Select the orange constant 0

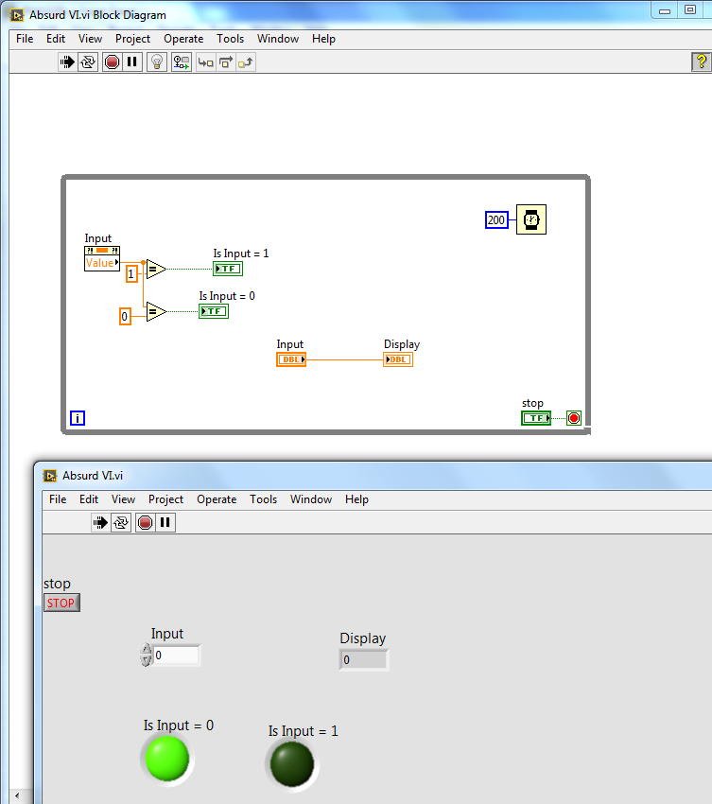[x=125, y=317]
